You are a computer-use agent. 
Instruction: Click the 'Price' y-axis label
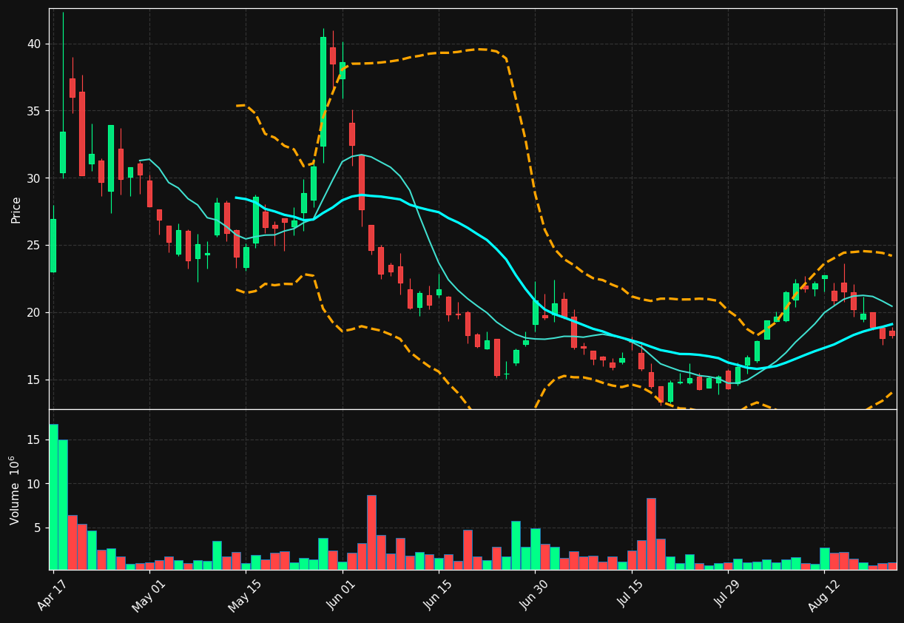point(16,209)
